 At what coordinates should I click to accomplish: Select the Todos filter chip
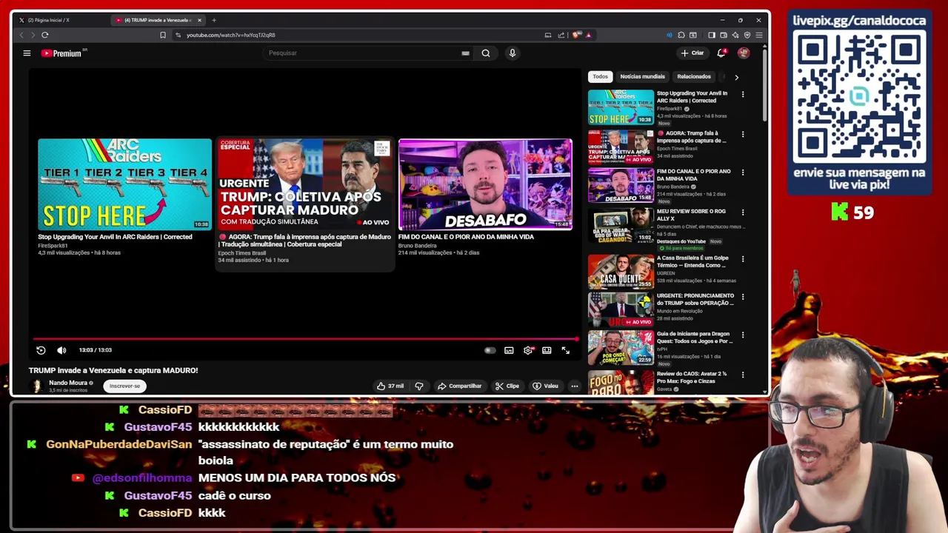pyautogui.click(x=600, y=76)
